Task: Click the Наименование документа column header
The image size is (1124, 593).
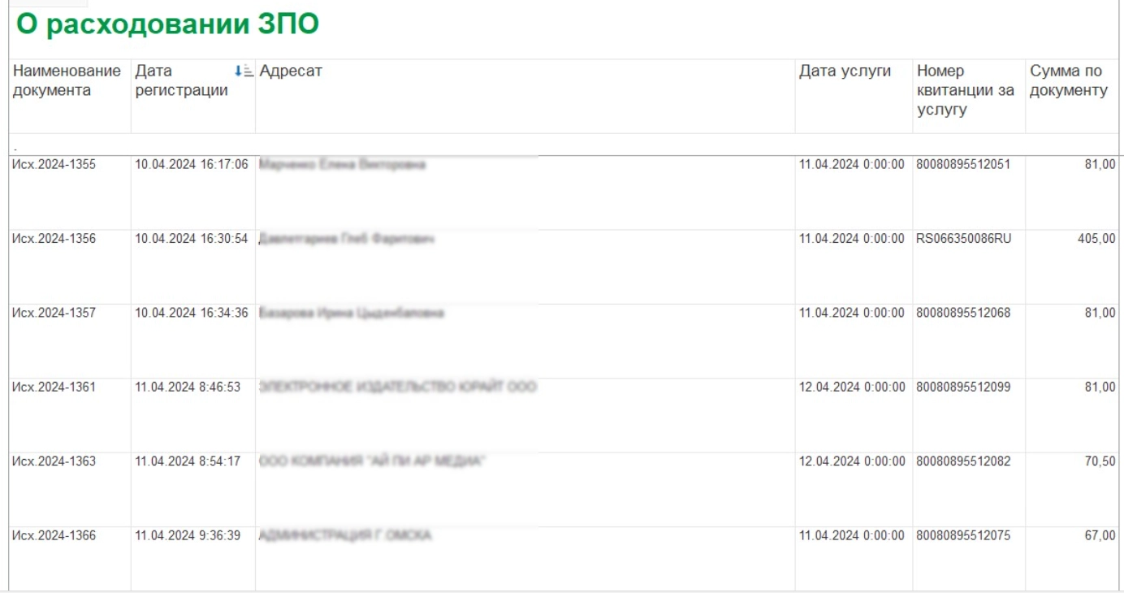Action: tap(67, 81)
